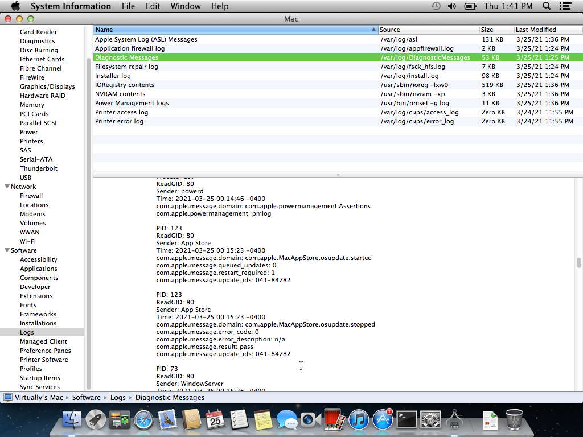This screenshot has width=583, height=437.
Task: Open Contacts address book in Dock
Action: [x=191, y=419]
